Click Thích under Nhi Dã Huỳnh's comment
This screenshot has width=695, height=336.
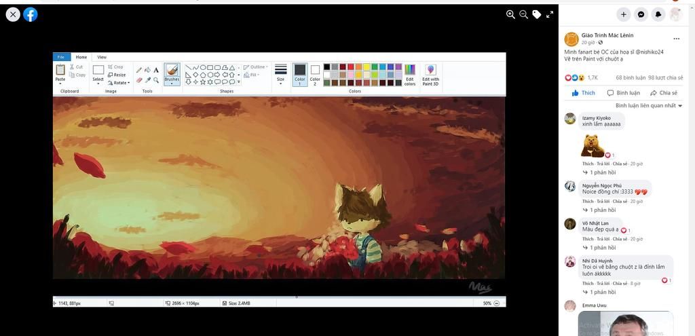588,283
